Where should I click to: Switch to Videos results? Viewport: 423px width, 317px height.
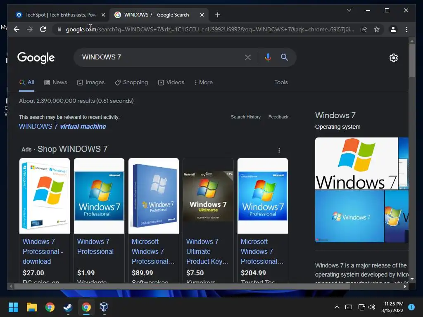coord(171,82)
